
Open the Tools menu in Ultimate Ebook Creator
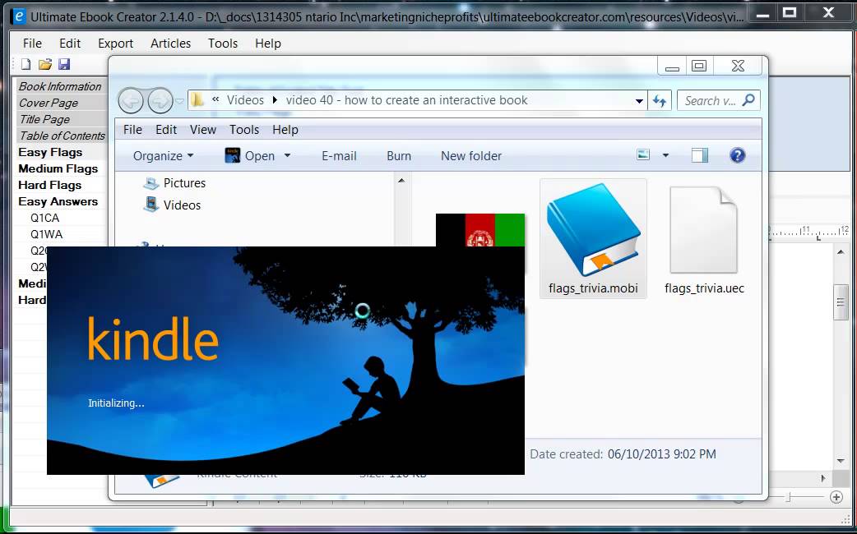pyautogui.click(x=222, y=44)
